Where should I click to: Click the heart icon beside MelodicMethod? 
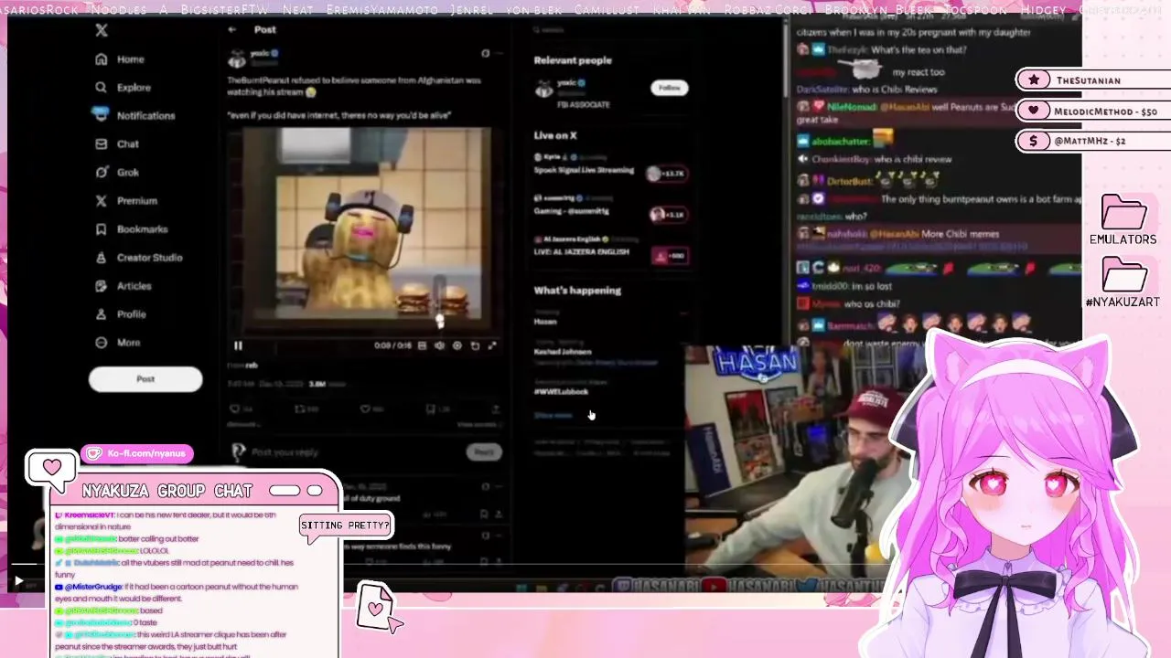coord(1034,111)
